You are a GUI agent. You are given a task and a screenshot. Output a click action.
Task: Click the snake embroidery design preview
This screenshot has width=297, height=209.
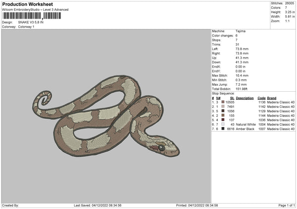(x=105, y=116)
